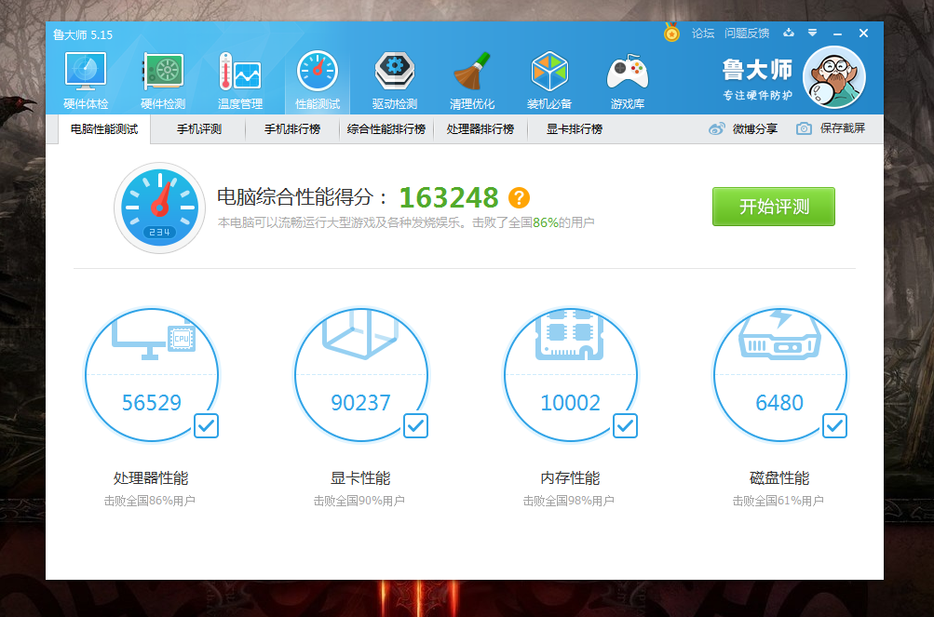This screenshot has width=934, height=617.
Task: Switch to 手机排行榜 tab
Action: pos(292,129)
